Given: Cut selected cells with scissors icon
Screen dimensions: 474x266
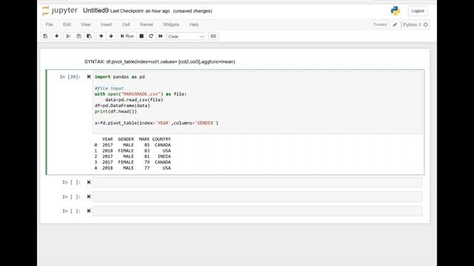Looking at the screenshot, I should [x=69, y=36].
